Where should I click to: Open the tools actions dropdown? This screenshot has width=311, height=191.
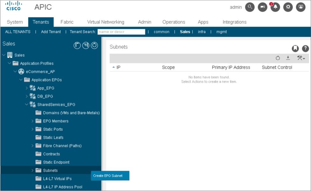click(301, 58)
